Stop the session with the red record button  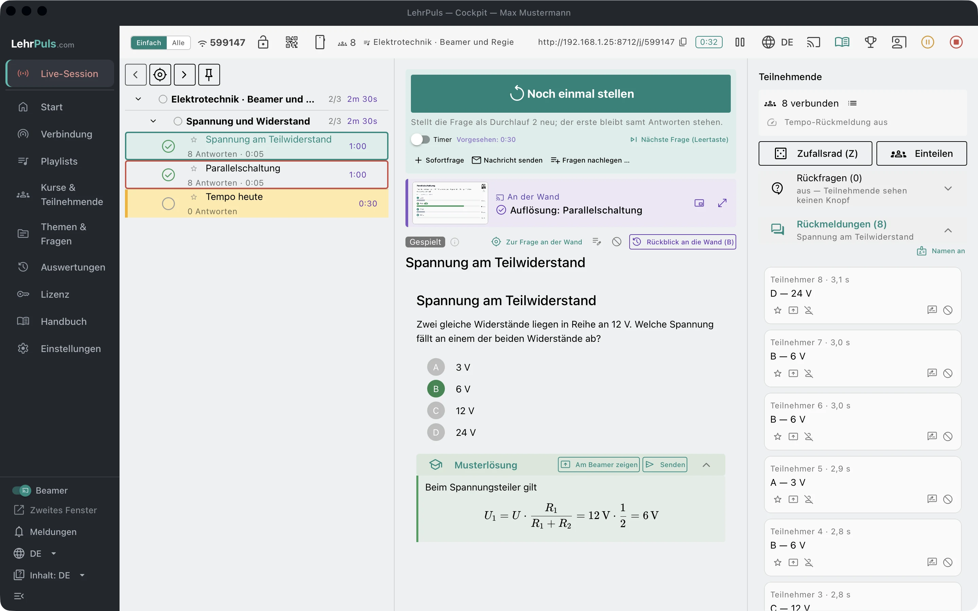coord(956,42)
